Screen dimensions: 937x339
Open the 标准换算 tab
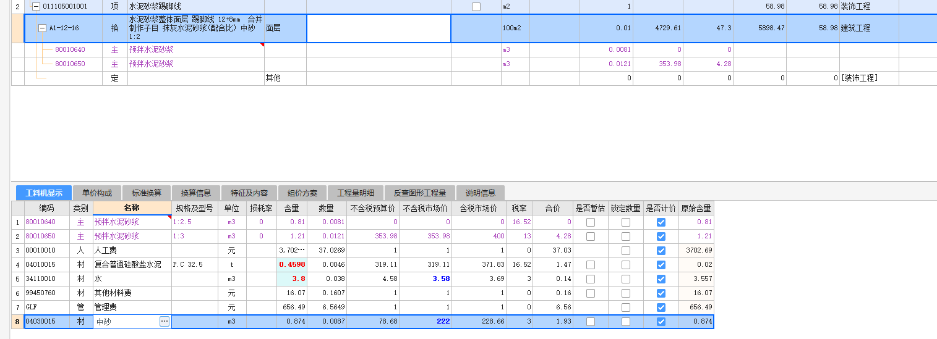pyautogui.click(x=147, y=193)
